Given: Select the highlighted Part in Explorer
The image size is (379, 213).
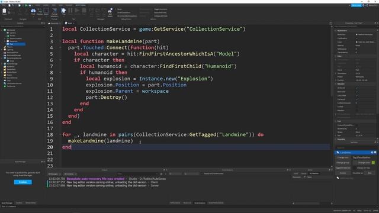Looking at the screenshot, I should click(x=16, y=44).
